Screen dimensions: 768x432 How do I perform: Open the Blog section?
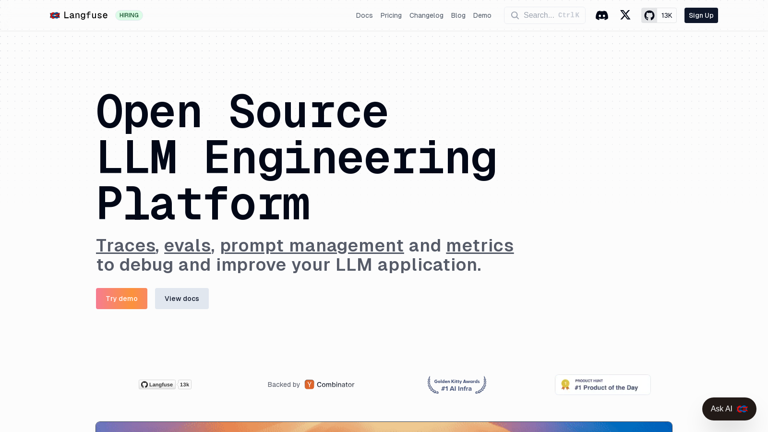tap(458, 15)
